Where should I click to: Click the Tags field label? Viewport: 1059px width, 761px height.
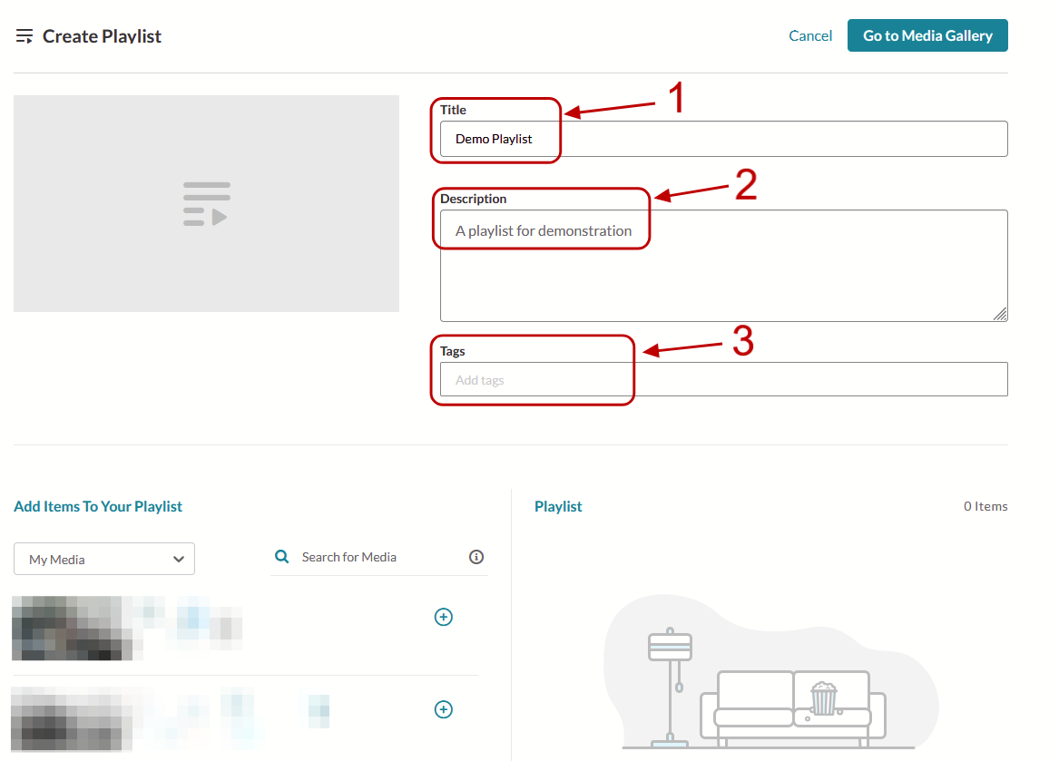pos(453,351)
